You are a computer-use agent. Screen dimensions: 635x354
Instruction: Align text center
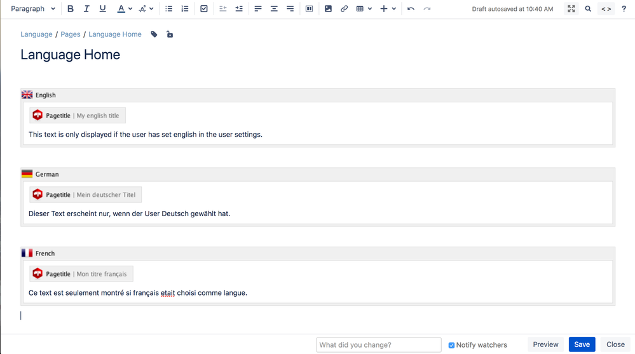(x=274, y=8)
